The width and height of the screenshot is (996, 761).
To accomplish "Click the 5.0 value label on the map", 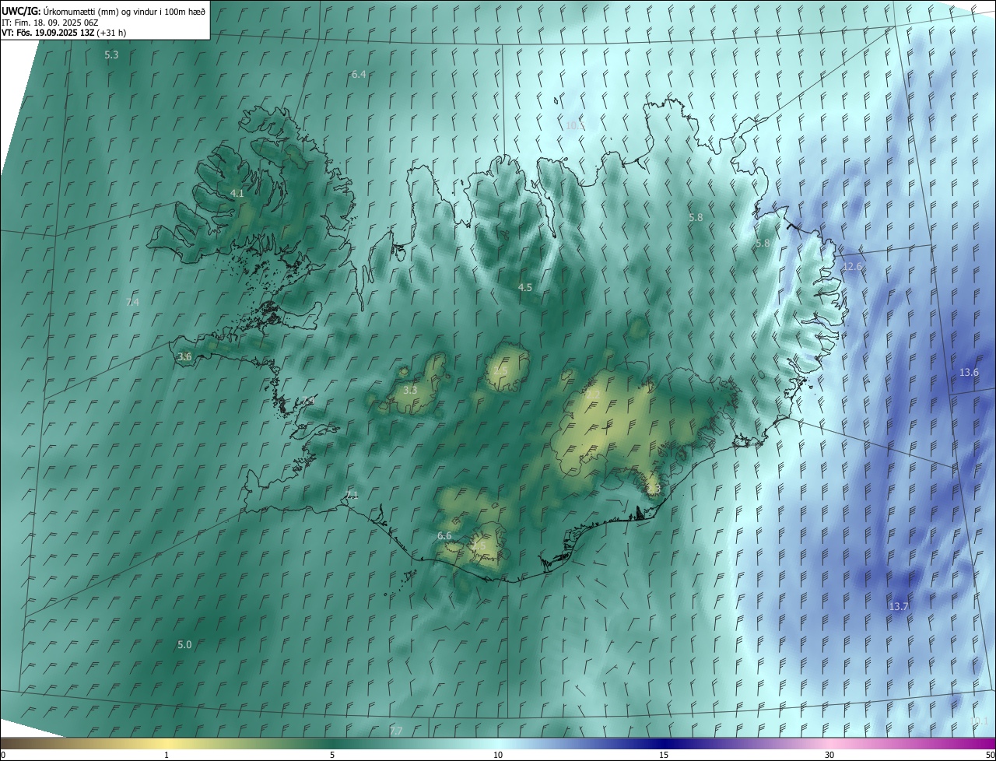I will 184,645.
